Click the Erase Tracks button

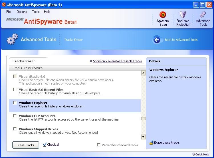pyautogui.click(x=25, y=145)
